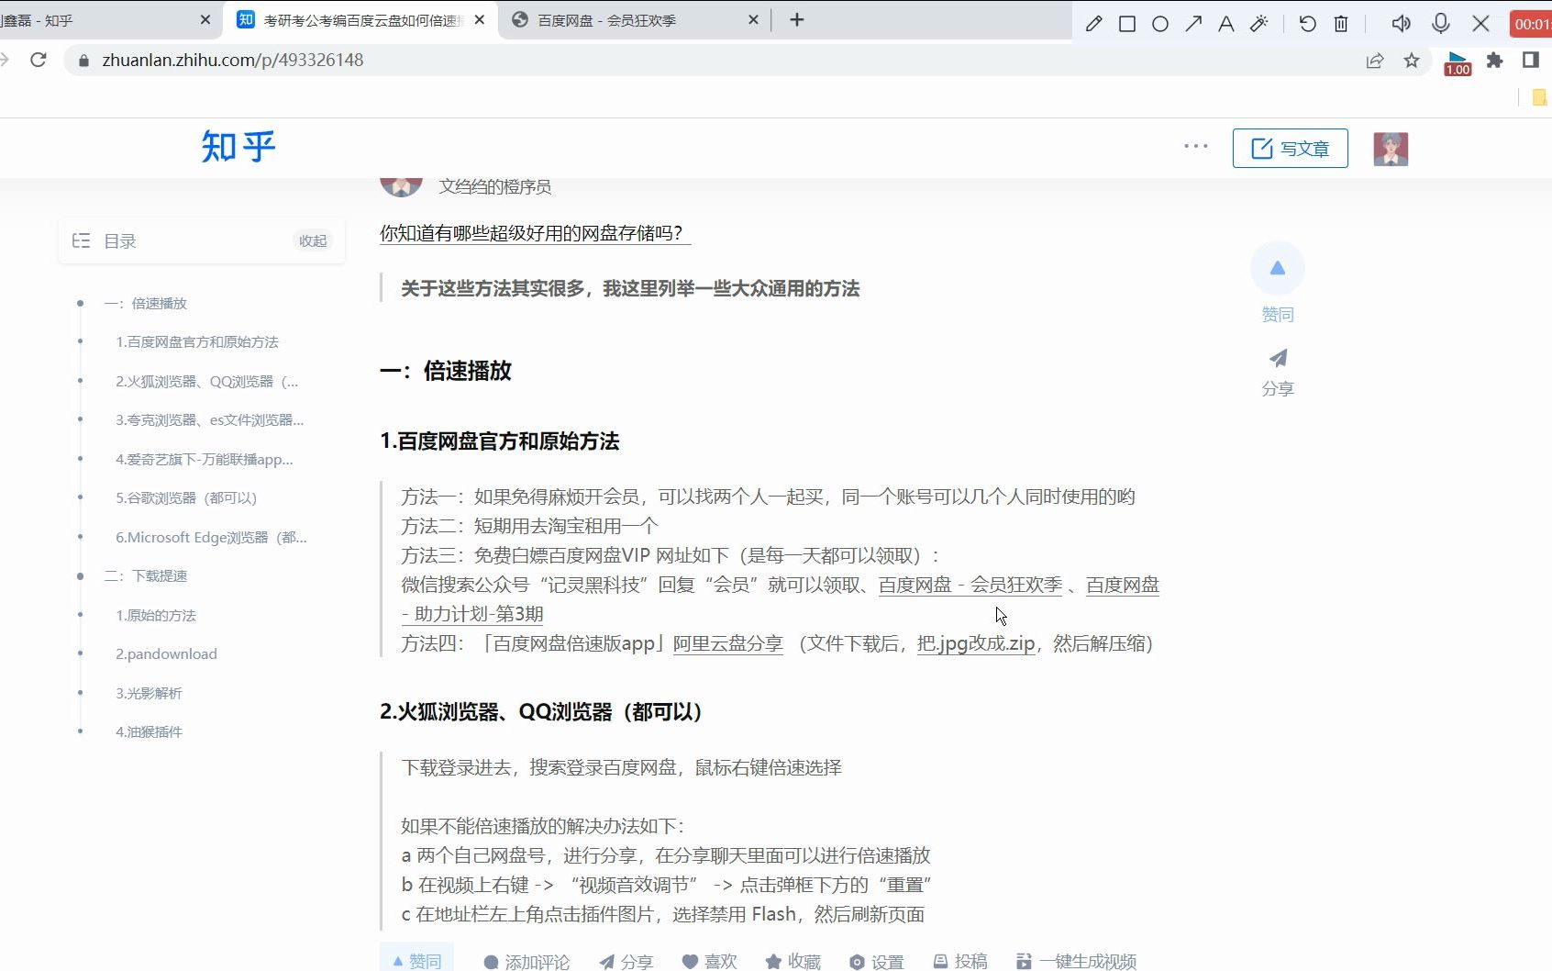Toggle the microphone icon

[1441, 24]
